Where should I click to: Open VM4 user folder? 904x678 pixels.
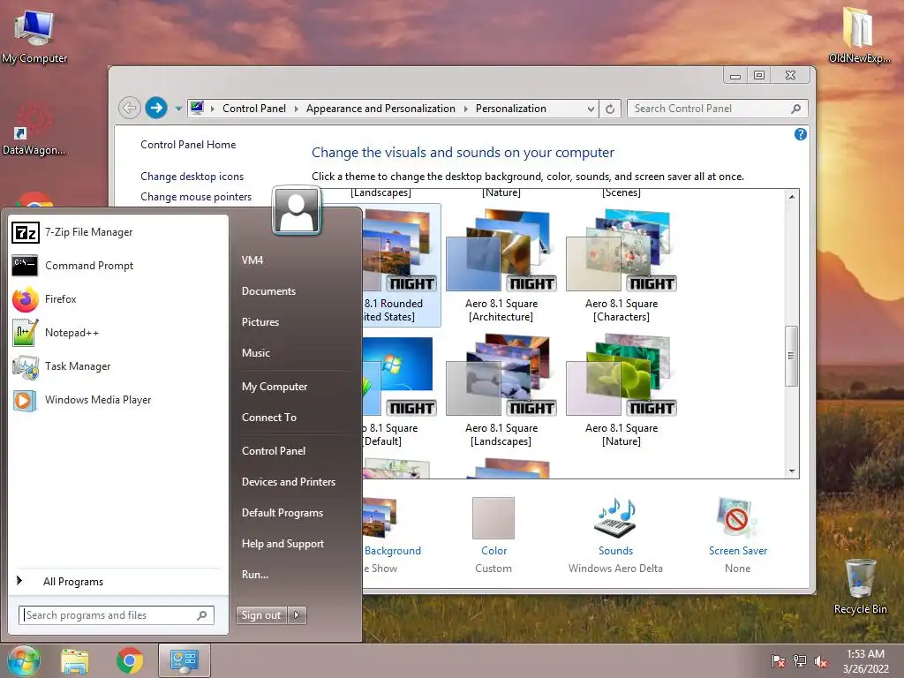252,260
